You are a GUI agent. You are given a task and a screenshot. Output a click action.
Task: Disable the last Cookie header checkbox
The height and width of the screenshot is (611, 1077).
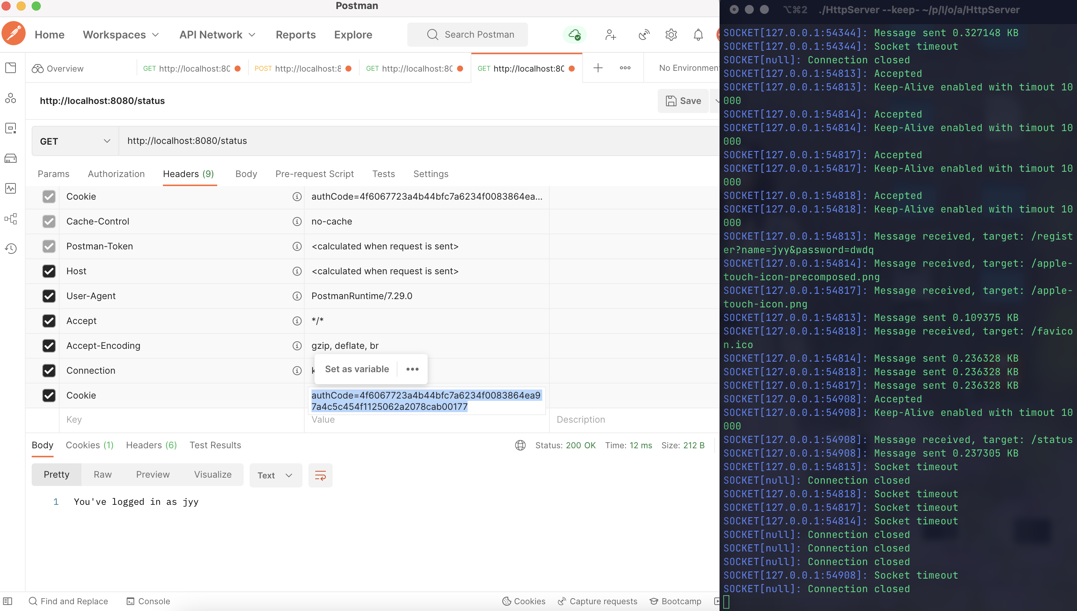tap(49, 395)
